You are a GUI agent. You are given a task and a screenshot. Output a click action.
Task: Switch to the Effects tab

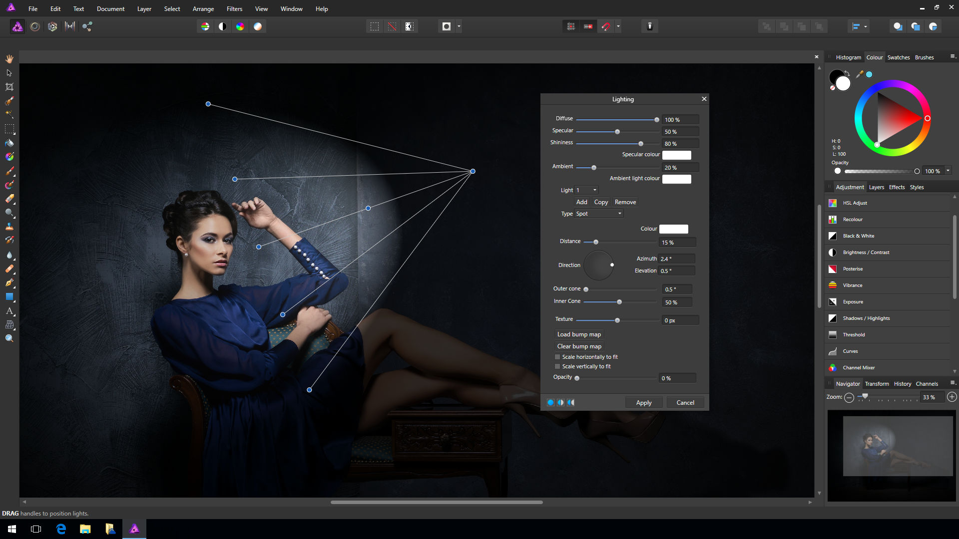[897, 187]
